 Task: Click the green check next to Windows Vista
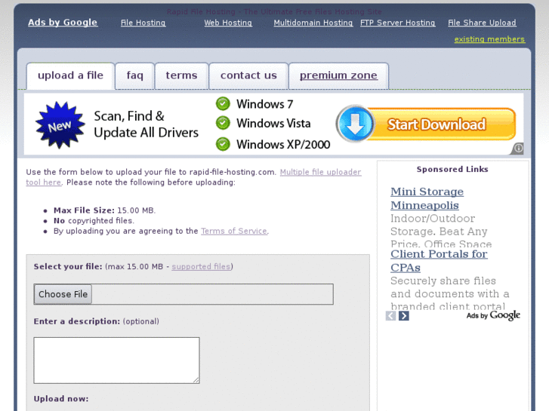pos(223,123)
